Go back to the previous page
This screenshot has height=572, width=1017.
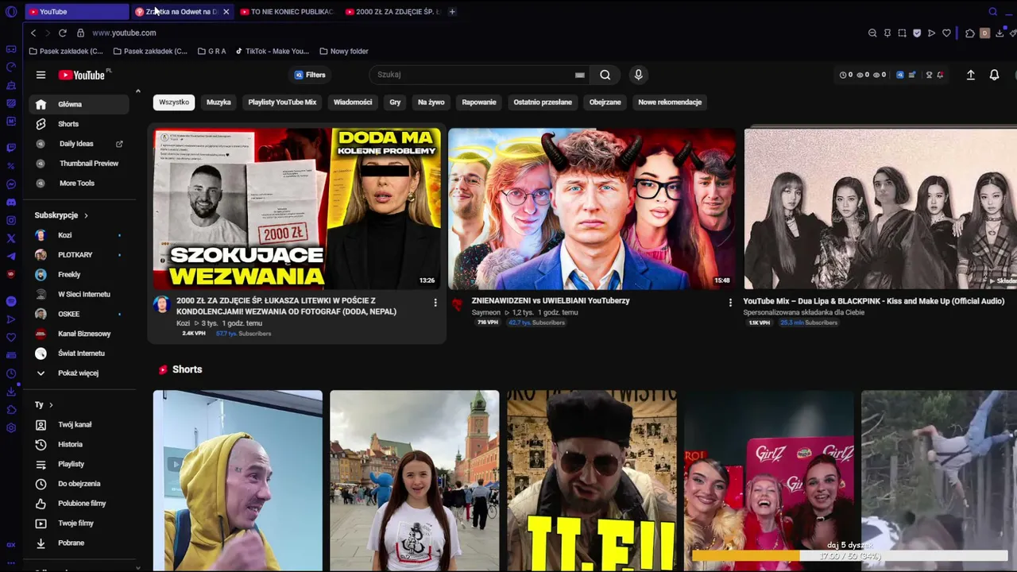click(33, 33)
